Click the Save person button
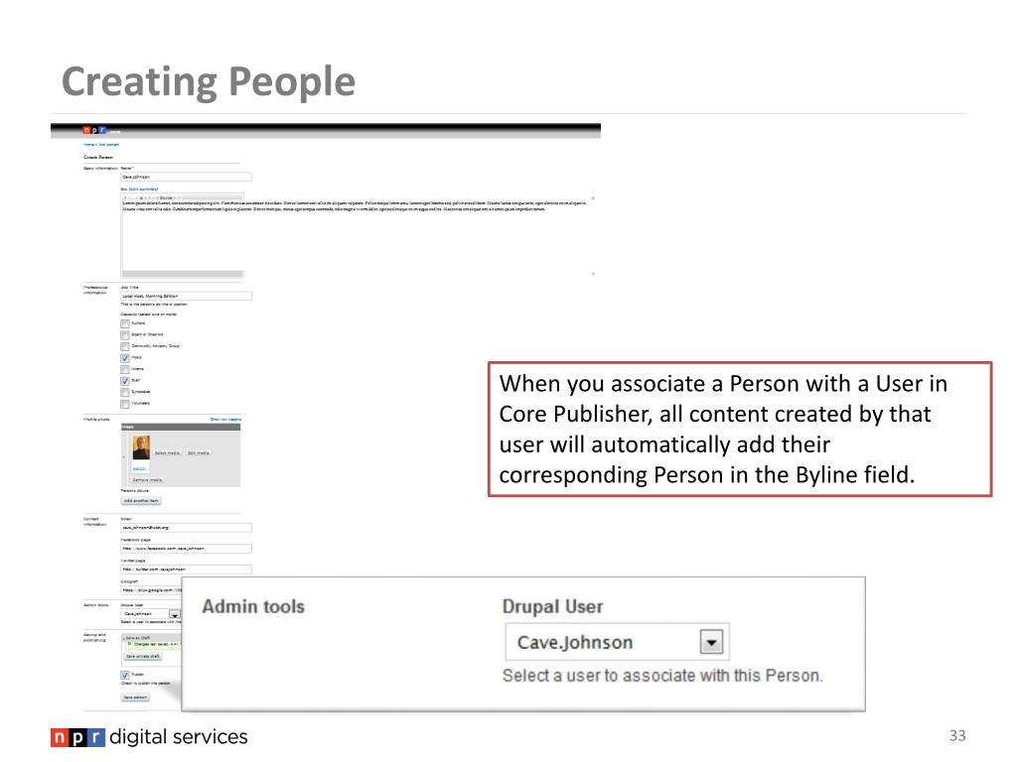 pyautogui.click(x=135, y=698)
